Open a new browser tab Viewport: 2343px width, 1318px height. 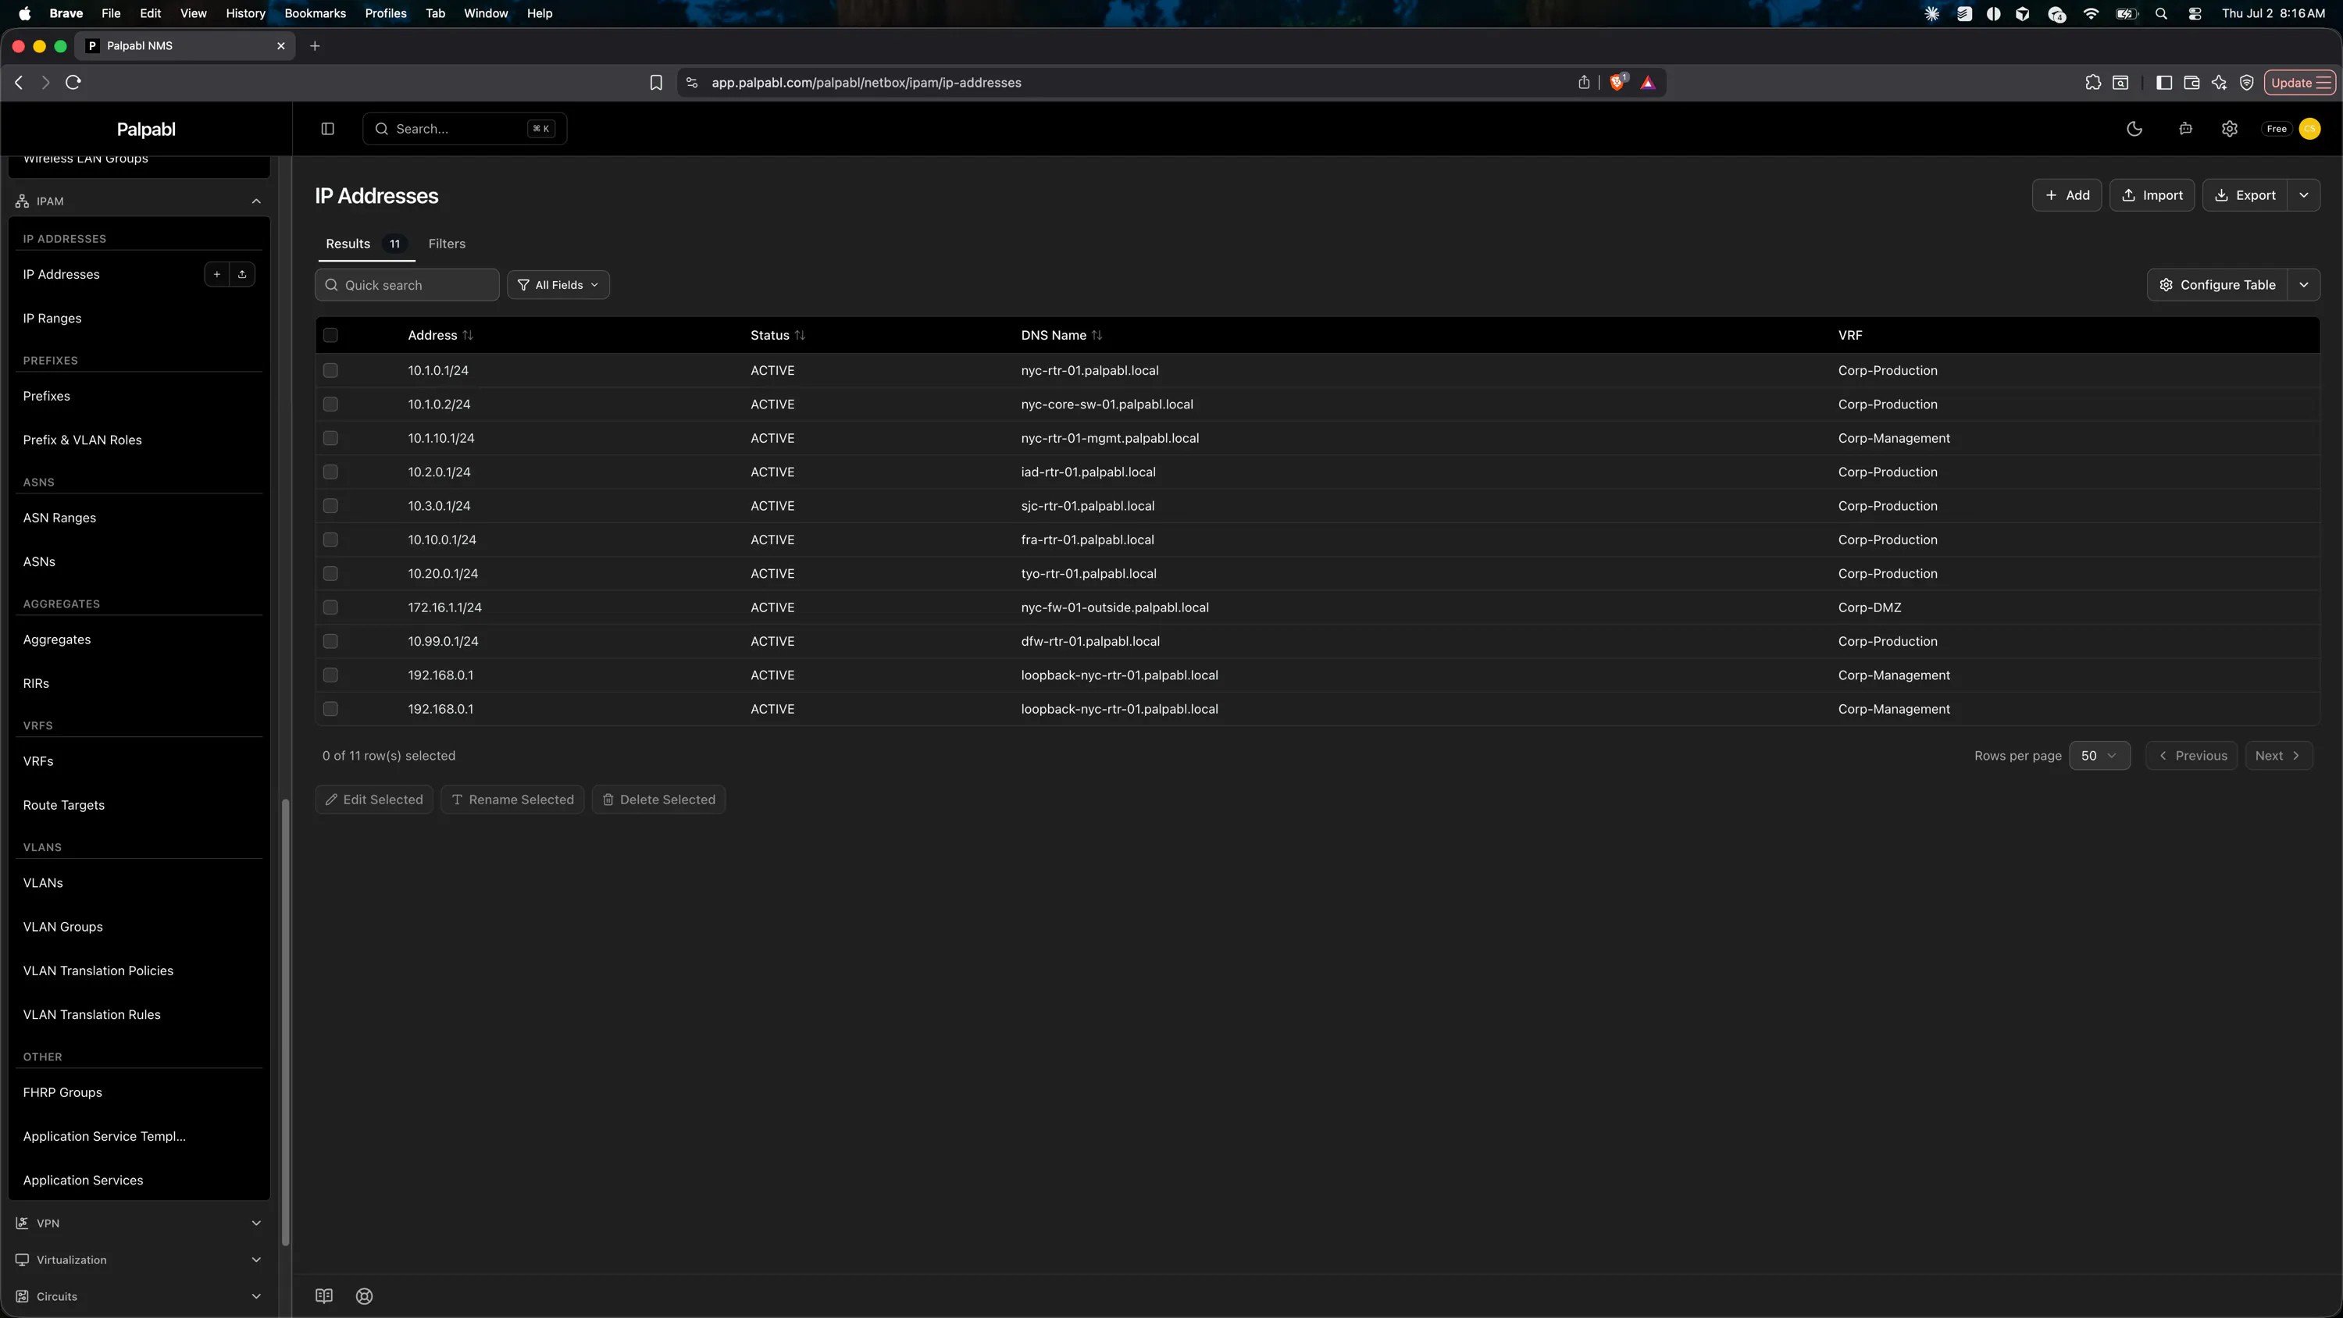[315, 45]
